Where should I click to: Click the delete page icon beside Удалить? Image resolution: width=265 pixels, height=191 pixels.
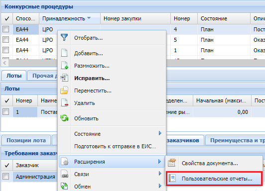pos(64,103)
